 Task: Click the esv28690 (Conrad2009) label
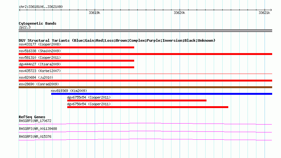[x=39, y=84]
